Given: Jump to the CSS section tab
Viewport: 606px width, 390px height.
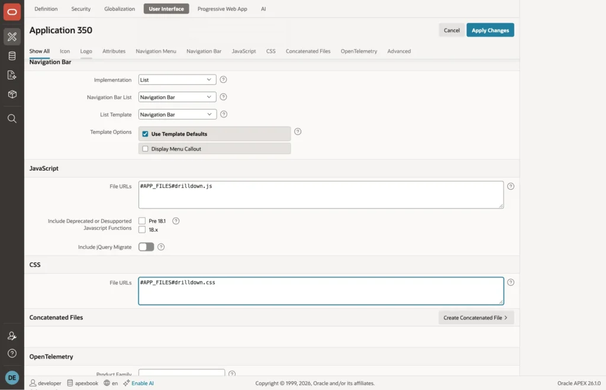Looking at the screenshot, I should (x=270, y=51).
